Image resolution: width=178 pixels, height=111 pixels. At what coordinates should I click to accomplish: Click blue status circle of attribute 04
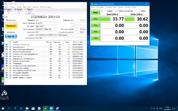tap(7, 49)
